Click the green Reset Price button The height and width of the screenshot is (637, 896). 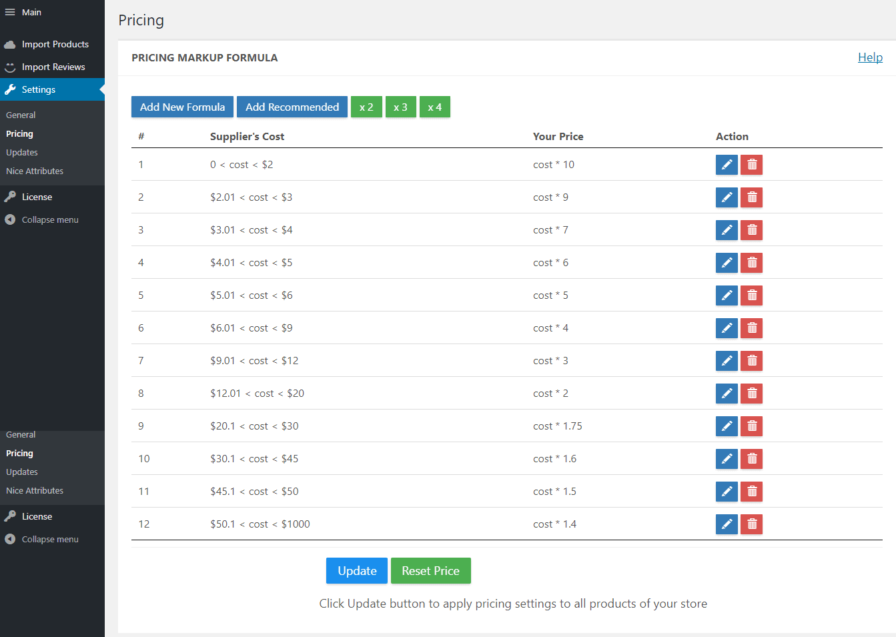(431, 571)
